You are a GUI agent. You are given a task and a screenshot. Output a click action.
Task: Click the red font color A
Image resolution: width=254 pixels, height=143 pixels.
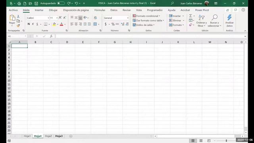point(62,24)
